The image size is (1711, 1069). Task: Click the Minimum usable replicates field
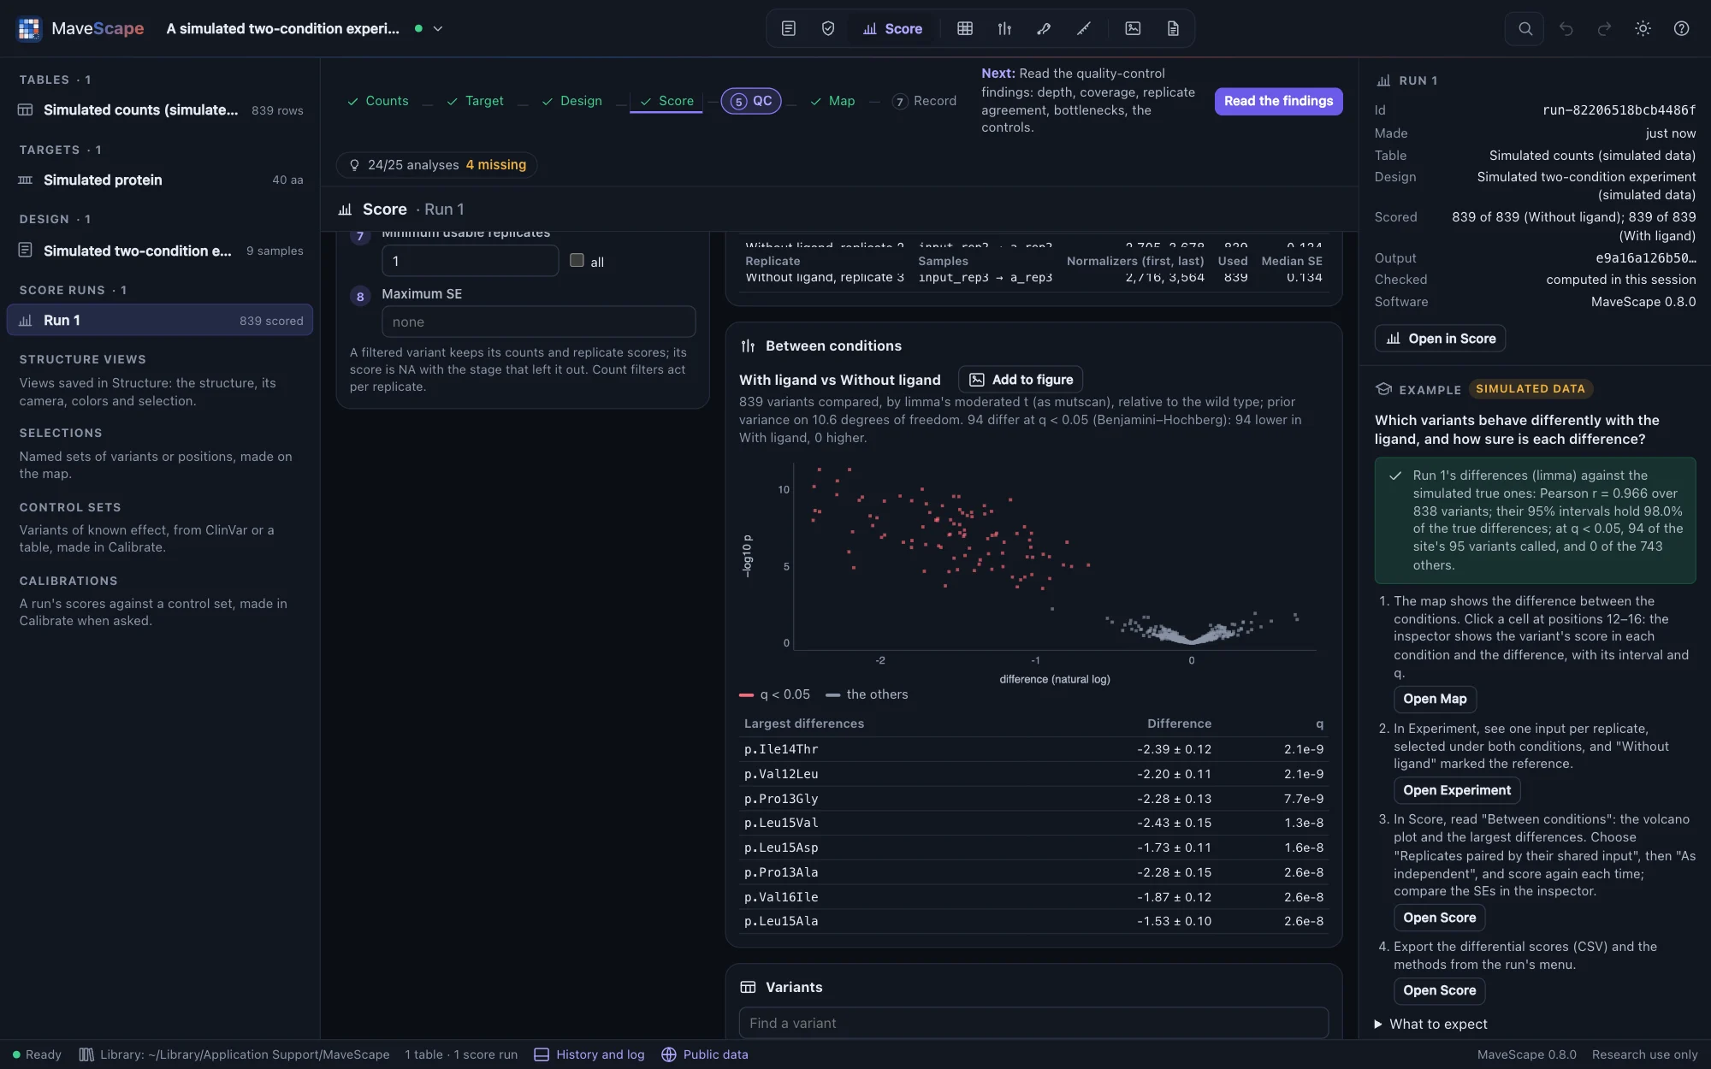(470, 261)
